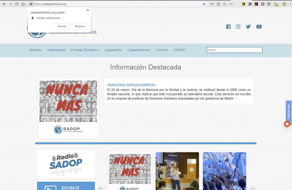Expand the Consejo Directivo dropdown
Image resolution: width=292 pixels, height=190 pixels.
pos(85,50)
